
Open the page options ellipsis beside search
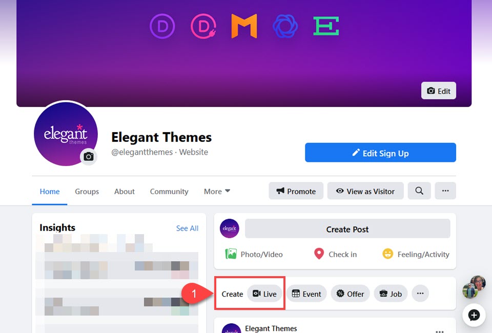[445, 191]
